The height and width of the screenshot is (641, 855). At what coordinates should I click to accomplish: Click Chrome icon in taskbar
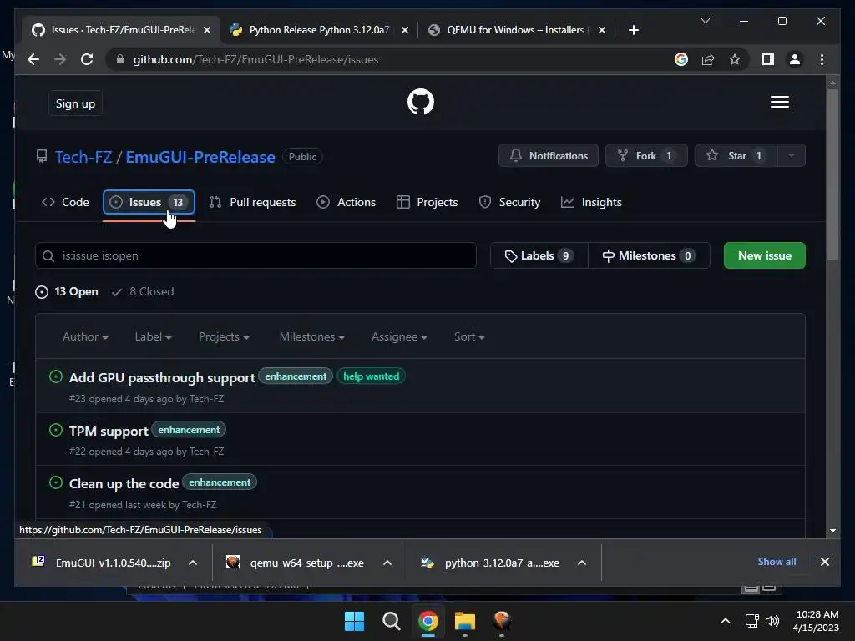[428, 620]
